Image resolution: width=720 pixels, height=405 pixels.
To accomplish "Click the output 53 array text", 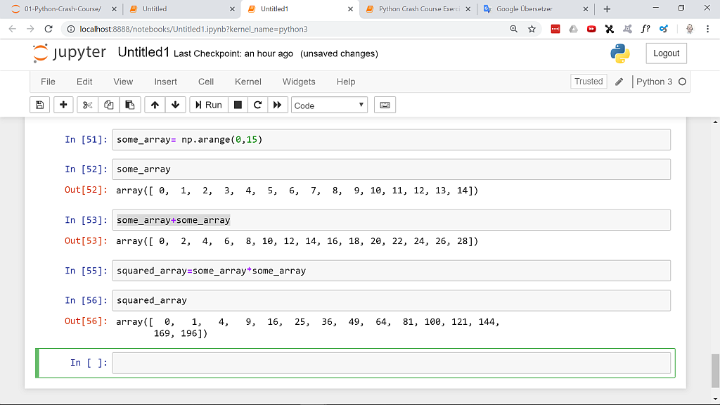I will click(297, 241).
